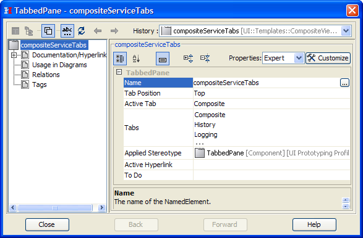This screenshot has width=363, height=238.
Task: Click the compositeServiceTabs component icon in tree
Action: coord(14,45)
